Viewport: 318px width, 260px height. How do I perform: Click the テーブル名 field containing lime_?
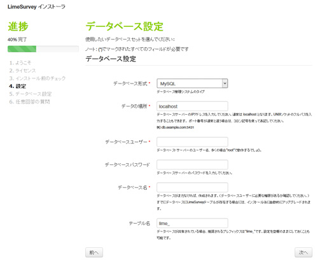[192, 223]
